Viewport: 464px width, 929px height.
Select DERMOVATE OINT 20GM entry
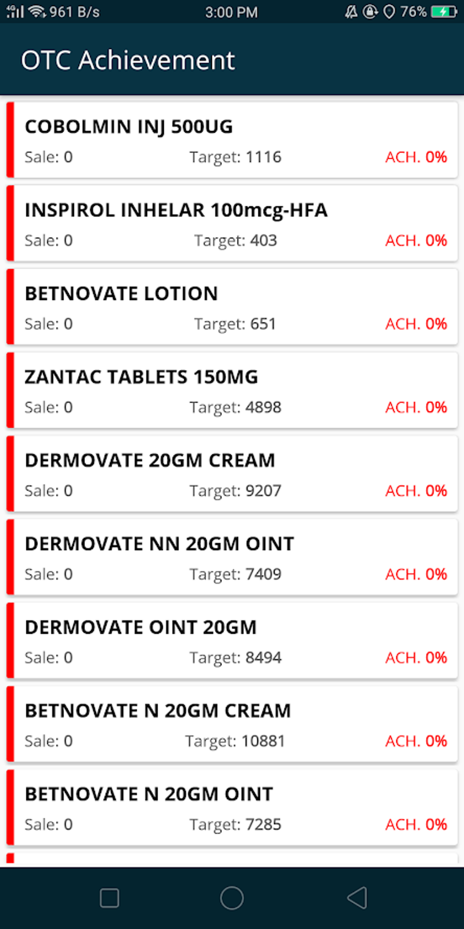coord(232,640)
